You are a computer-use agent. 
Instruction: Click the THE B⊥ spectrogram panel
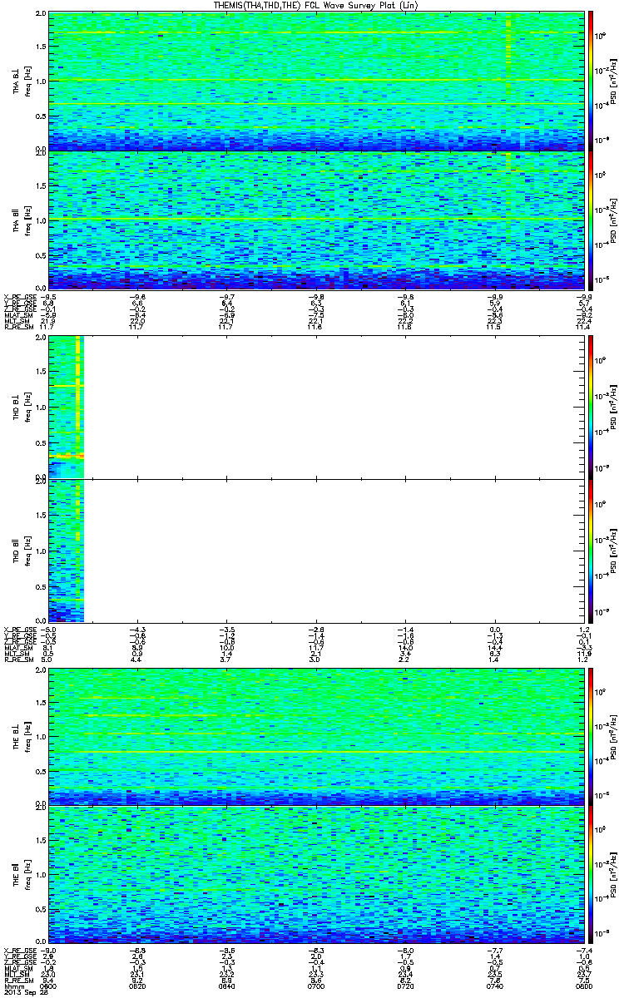316,736
